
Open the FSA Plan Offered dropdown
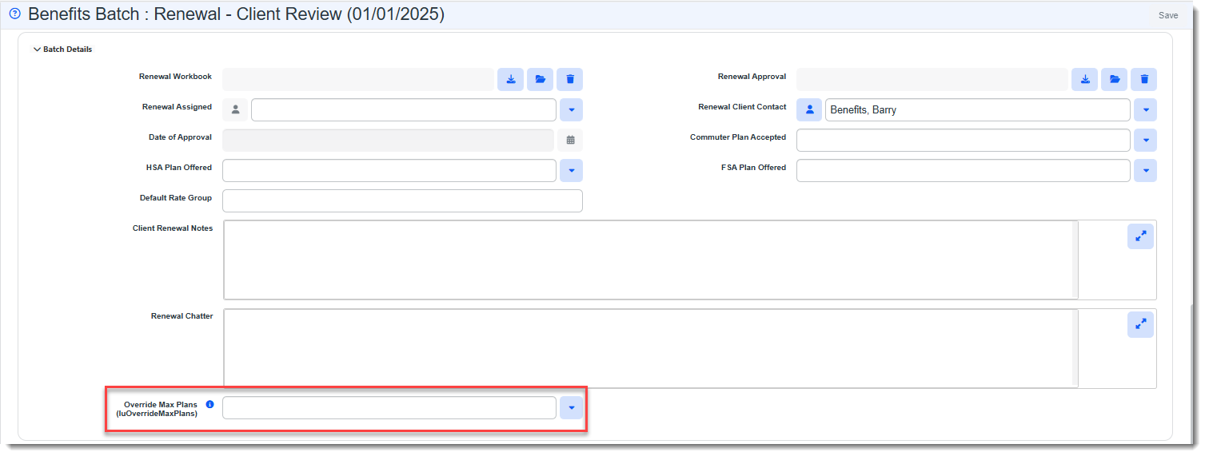[1145, 171]
